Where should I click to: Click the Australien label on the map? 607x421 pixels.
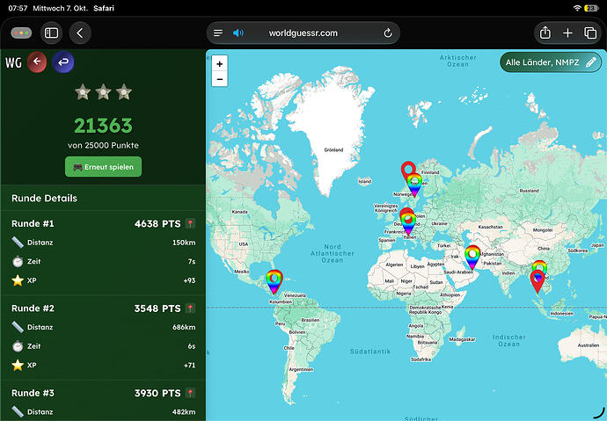tap(588, 345)
